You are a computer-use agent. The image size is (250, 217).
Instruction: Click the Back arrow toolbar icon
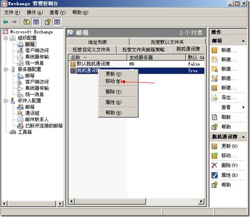(x=5, y=22)
